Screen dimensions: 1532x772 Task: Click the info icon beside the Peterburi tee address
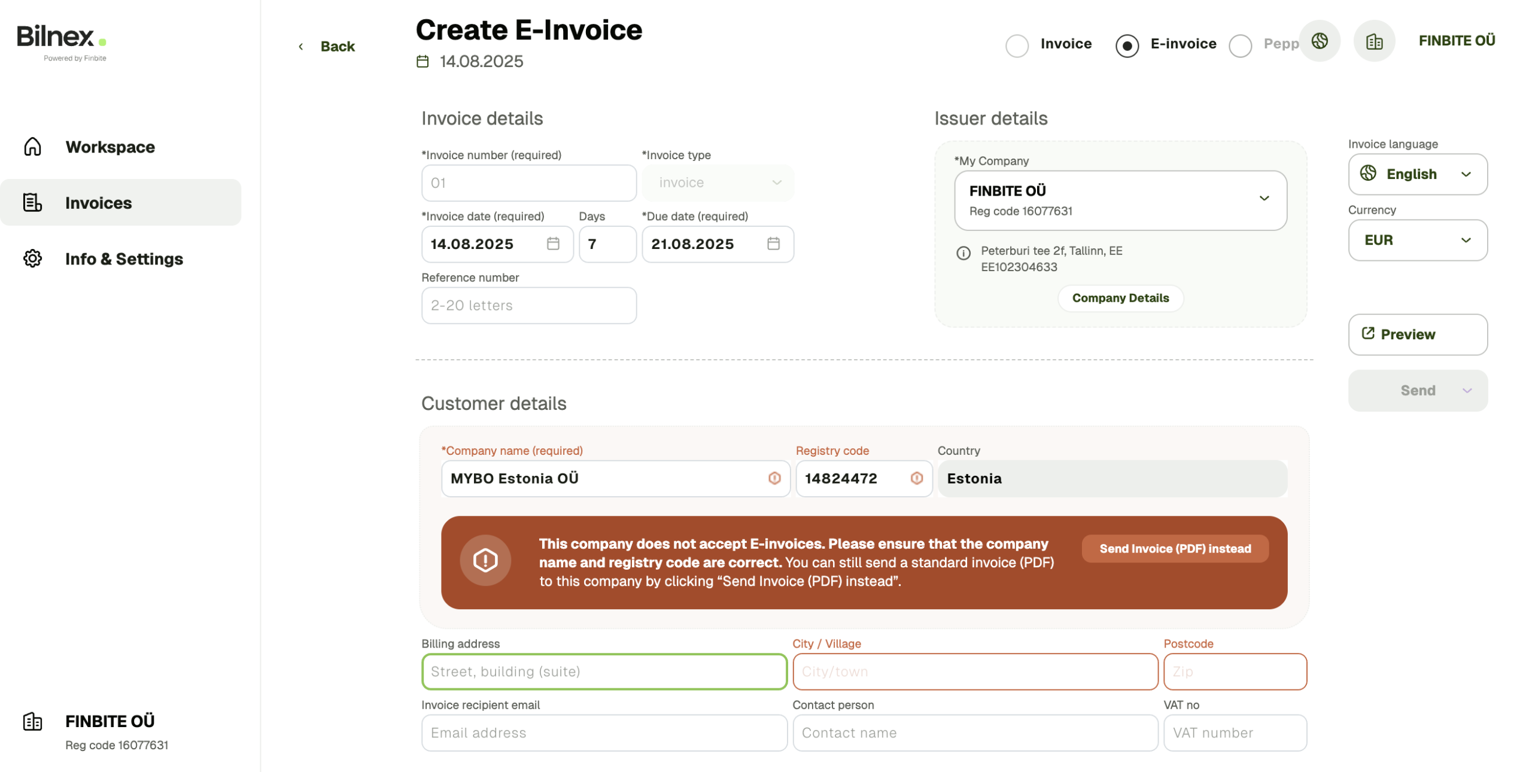pyautogui.click(x=964, y=254)
